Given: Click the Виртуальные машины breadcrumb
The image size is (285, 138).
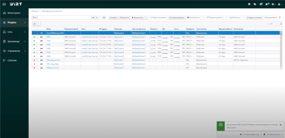Looking at the screenshot, I should tap(52, 11).
